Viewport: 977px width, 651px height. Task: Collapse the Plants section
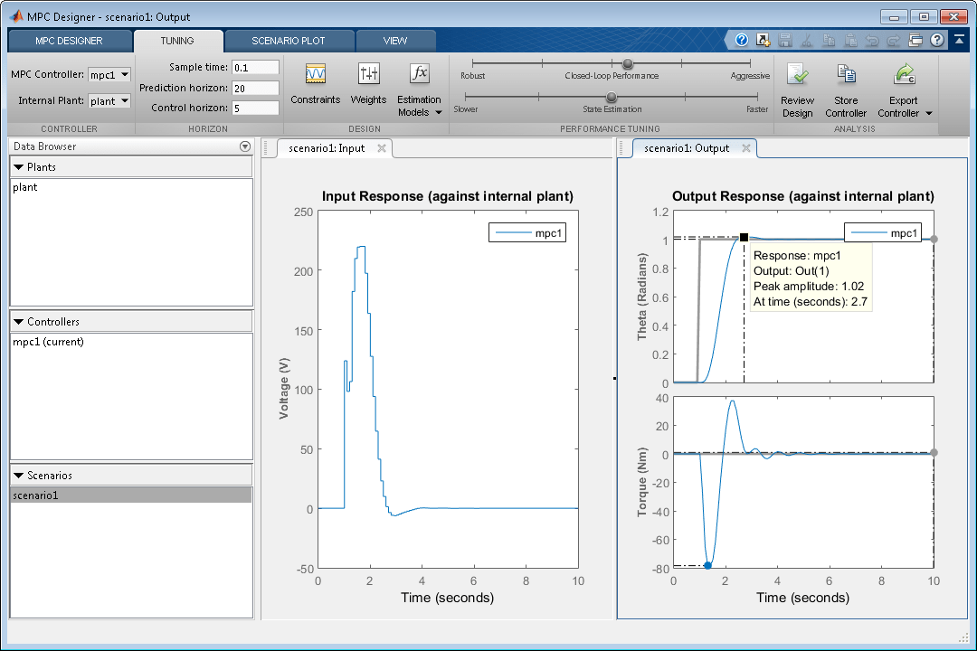click(x=19, y=167)
